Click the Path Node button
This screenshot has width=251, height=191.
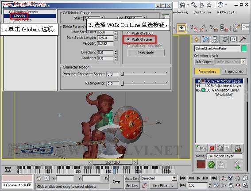146,53
